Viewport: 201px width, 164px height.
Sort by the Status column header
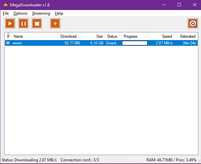tap(113, 36)
